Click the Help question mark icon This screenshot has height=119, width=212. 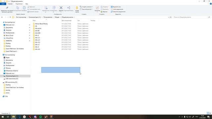[211, 4]
